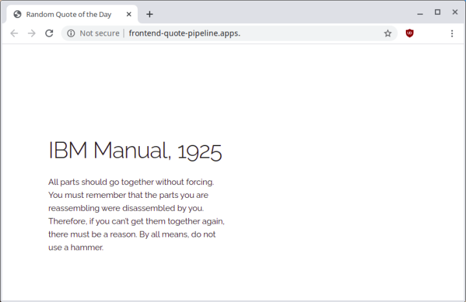Click the quote line 'use a hammer.'

pyautogui.click(x=76, y=248)
